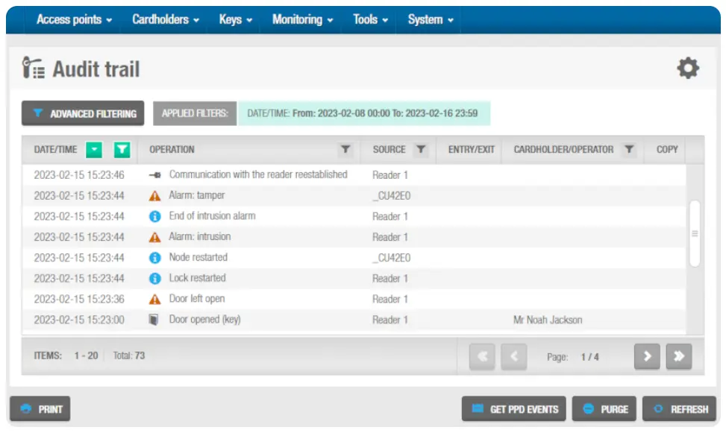Expand the Cardholders menu

coord(166,20)
